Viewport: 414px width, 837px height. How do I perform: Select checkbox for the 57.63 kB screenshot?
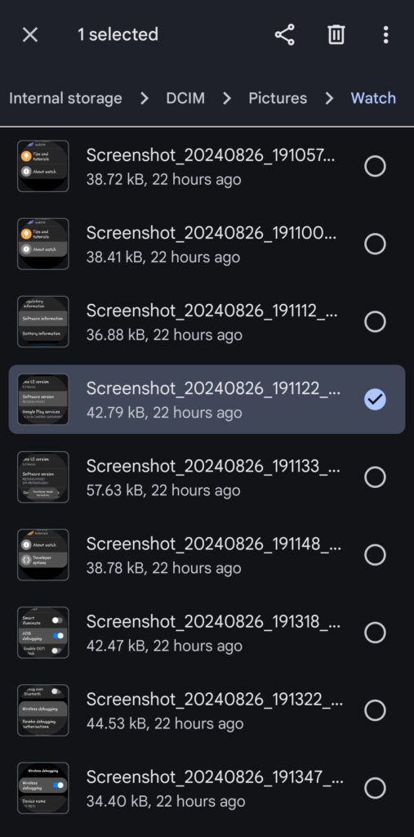click(x=375, y=477)
